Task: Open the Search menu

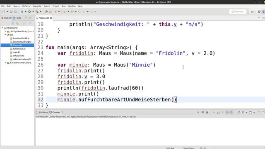Action: point(47,6)
